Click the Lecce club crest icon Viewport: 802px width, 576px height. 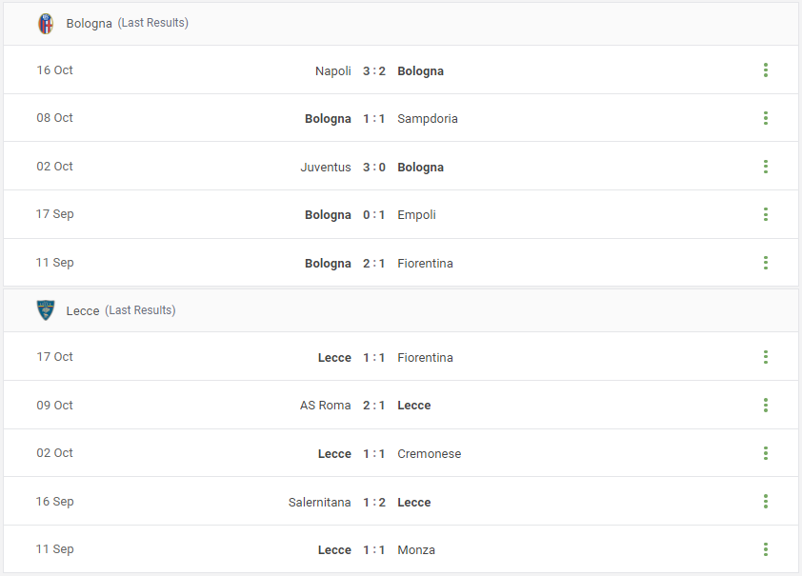point(46,310)
